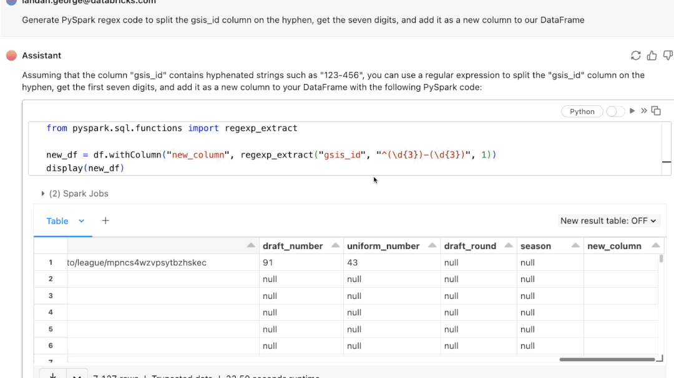Select the Python language label

(582, 111)
